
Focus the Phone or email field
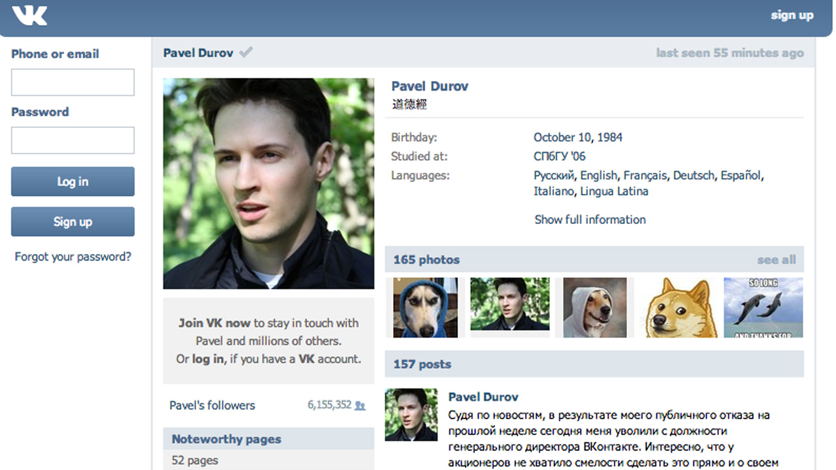click(x=72, y=82)
